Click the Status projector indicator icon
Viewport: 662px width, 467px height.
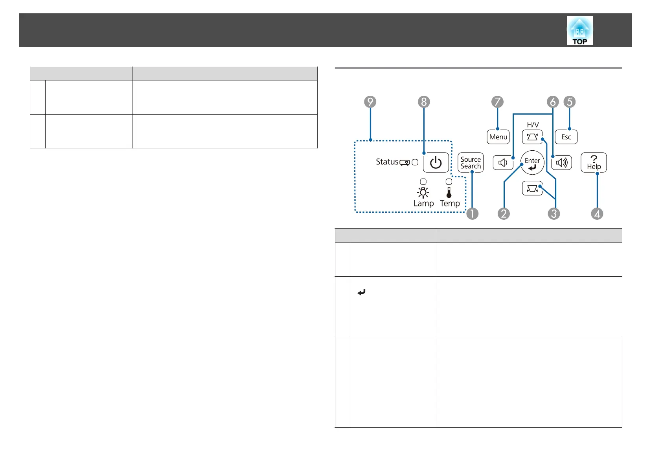(405, 162)
